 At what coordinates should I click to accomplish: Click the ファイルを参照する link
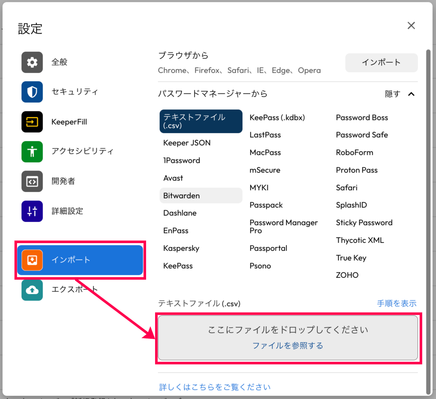click(288, 346)
